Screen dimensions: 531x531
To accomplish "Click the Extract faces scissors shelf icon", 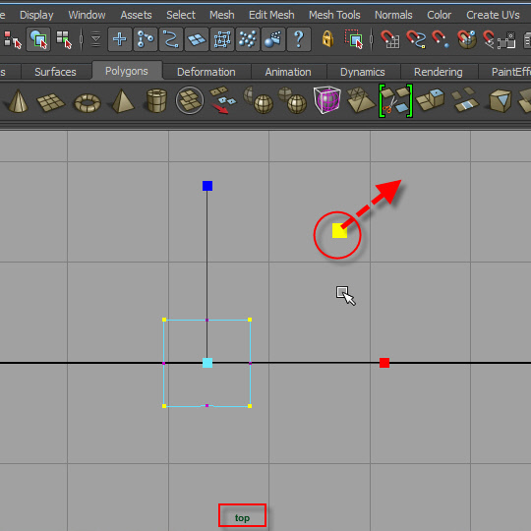I will point(395,101).
